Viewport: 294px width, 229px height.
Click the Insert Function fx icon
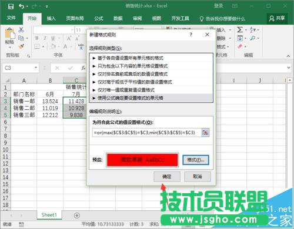pos(83,68)
